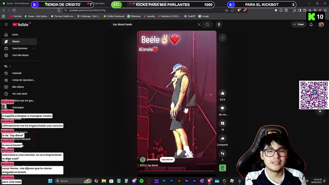Open the Google bookmark
This screenshot has height=185, width=329.
[203, 16]
